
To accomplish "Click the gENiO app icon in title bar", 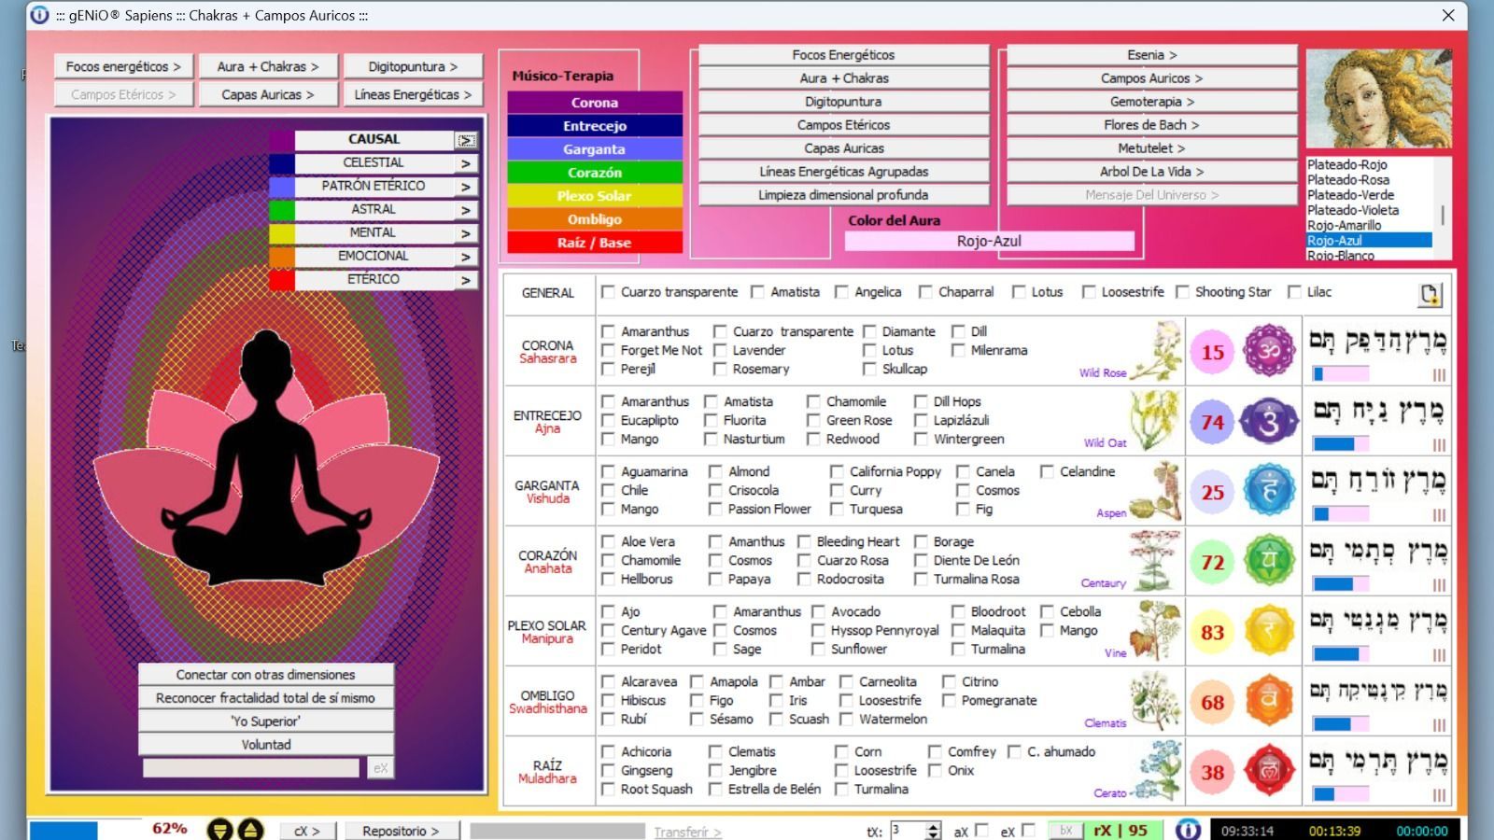I will pos(39,15).
